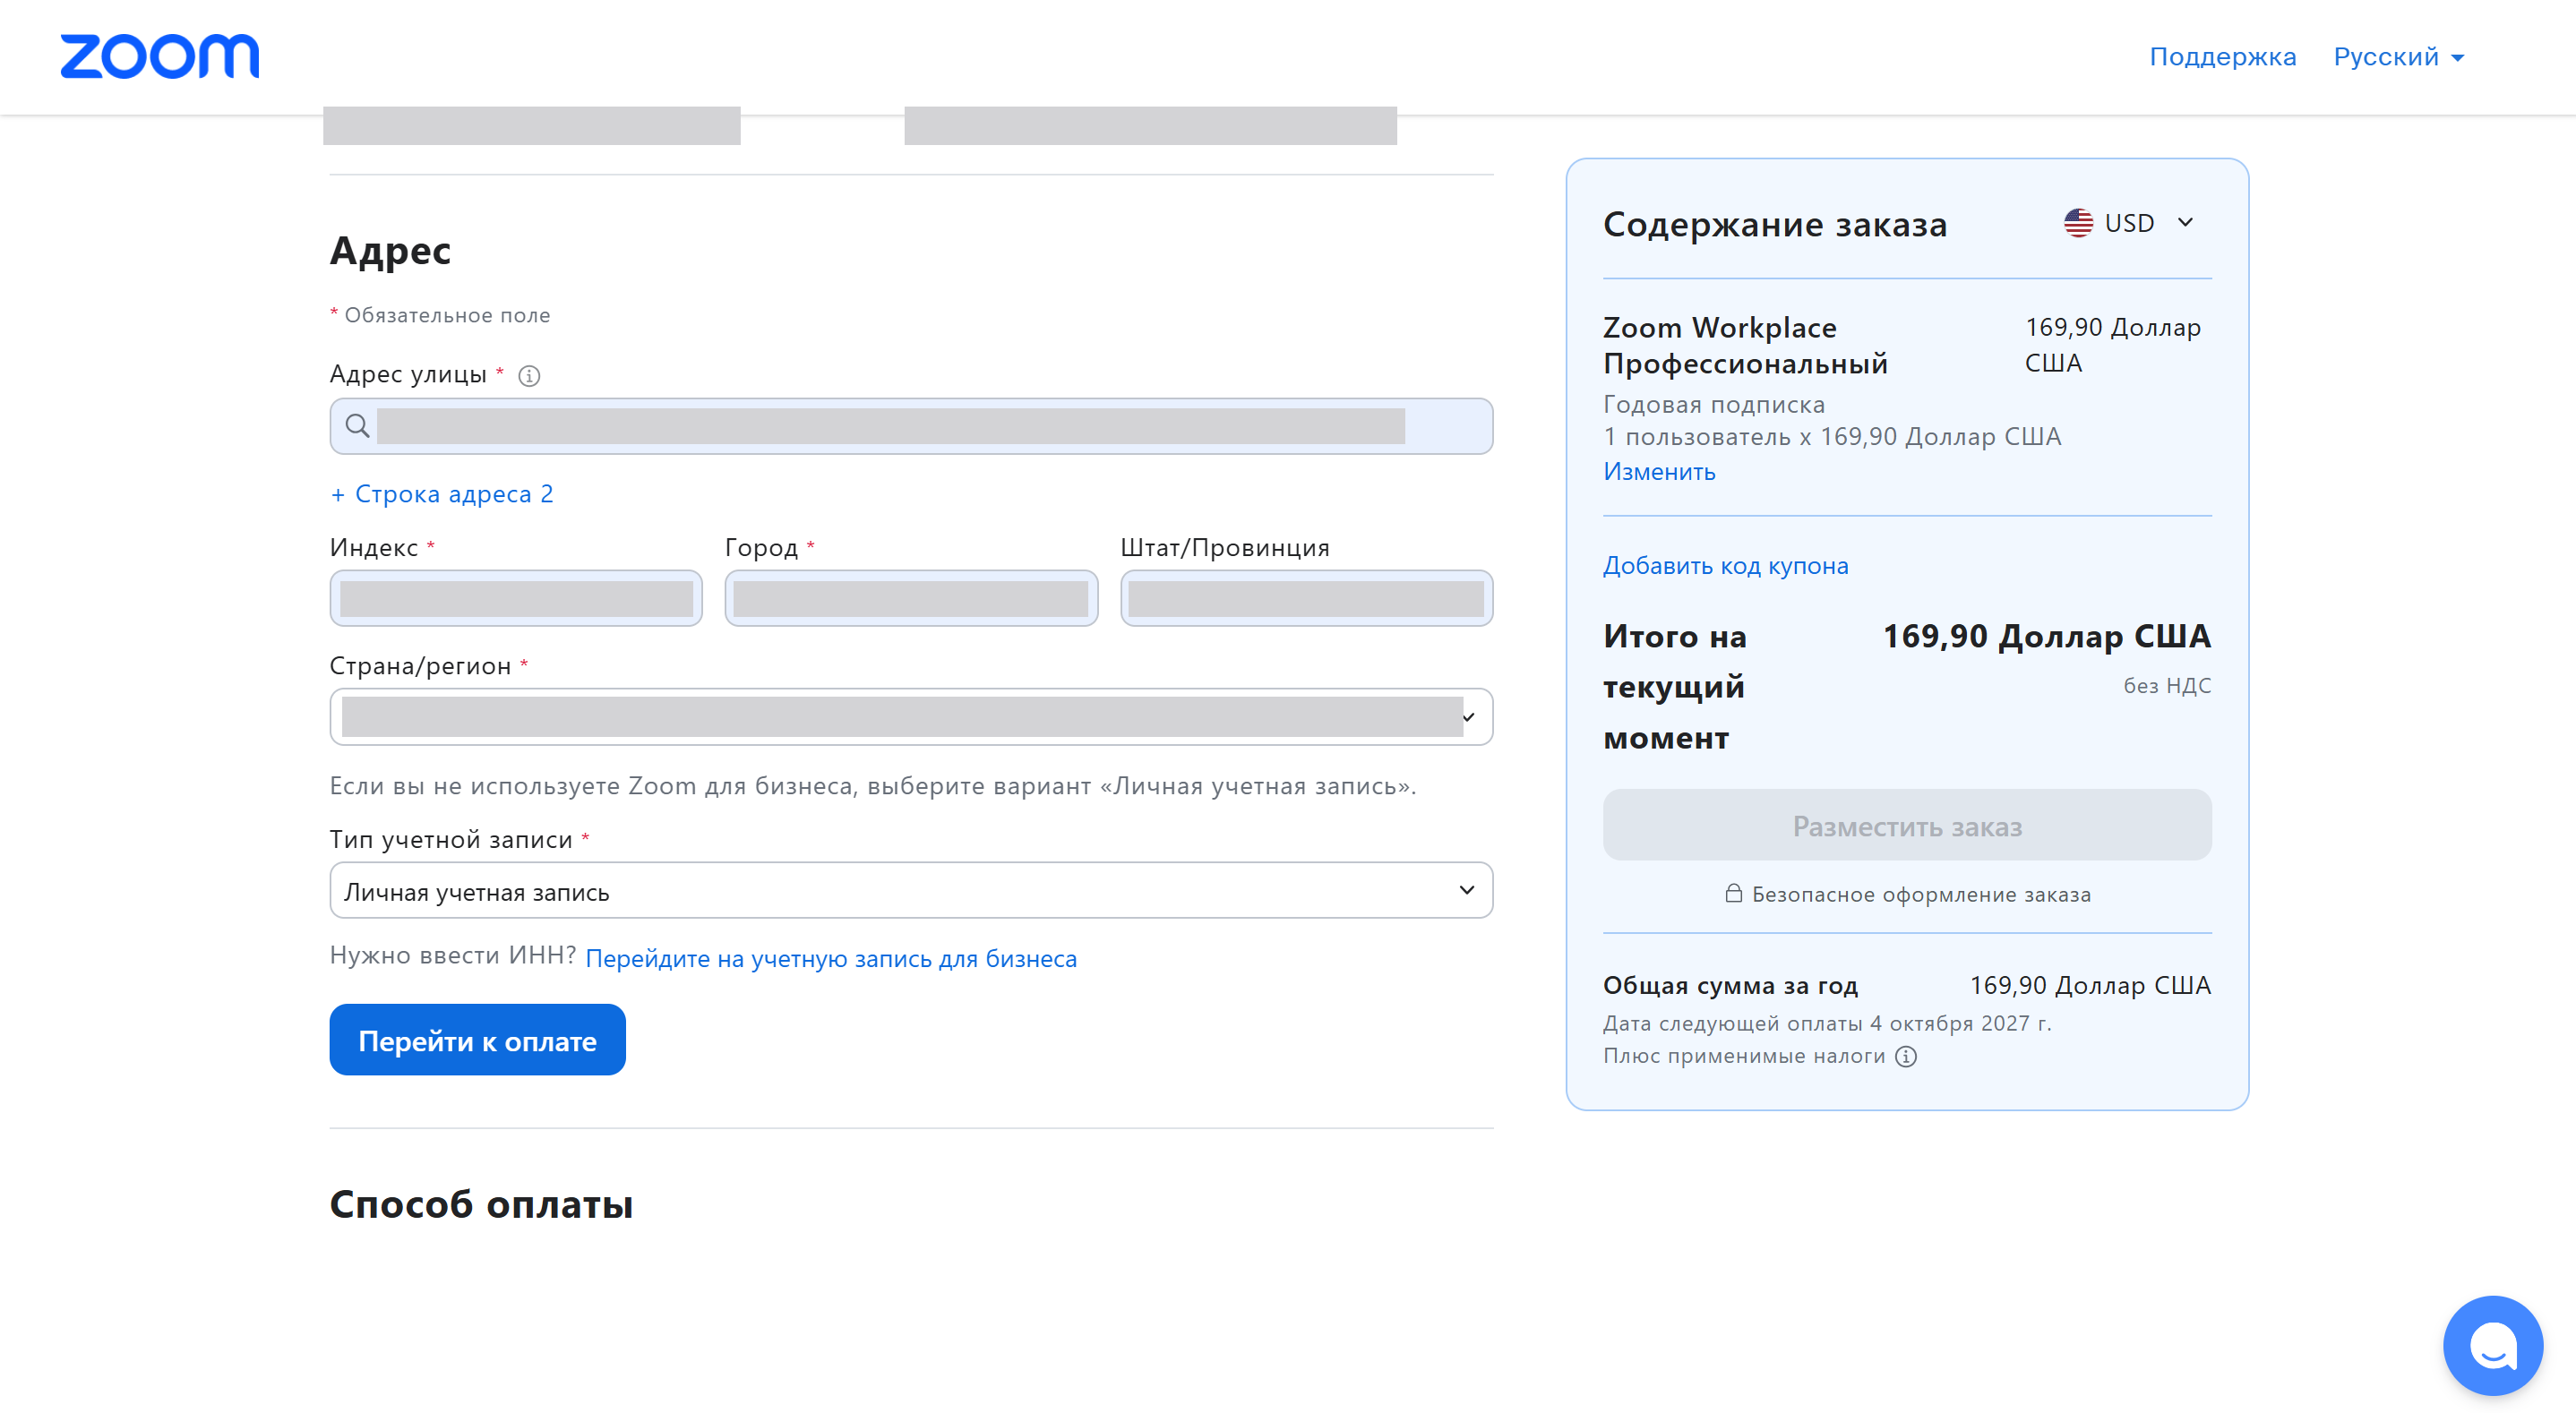
Task: Click the Способ оплаты heading
Action: point(481,1205)
